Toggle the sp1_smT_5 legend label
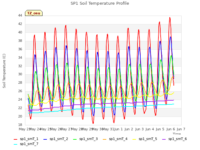 [x=148, y=139]
